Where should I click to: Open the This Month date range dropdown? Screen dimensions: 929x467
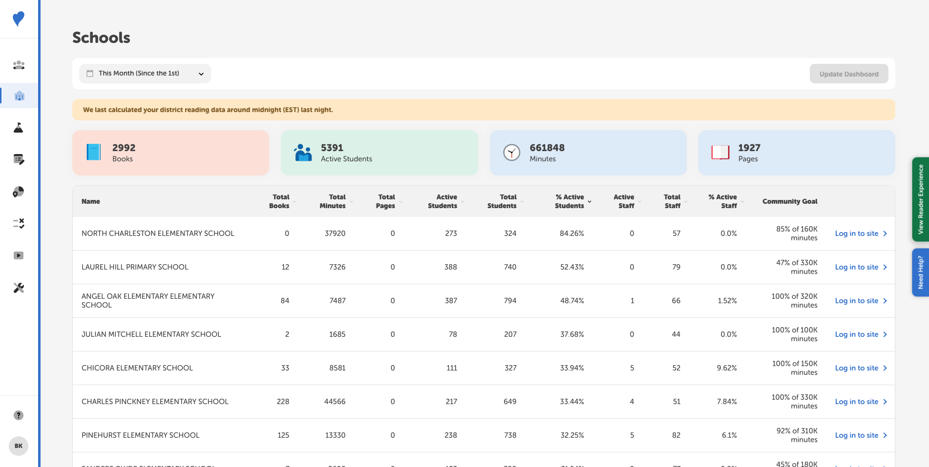click(145, 73)
